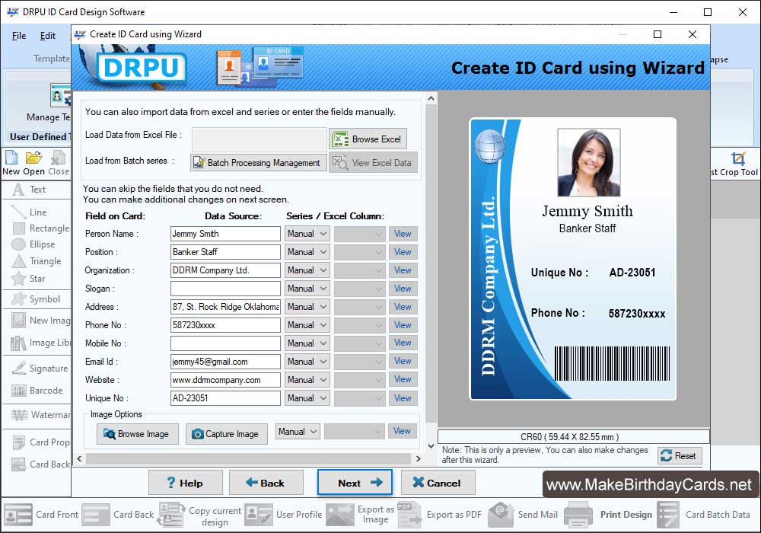Image resolution: width=761 pixels, height=533 pixels.
Task: Select the Barcode tool
Action: pos(37,391)
